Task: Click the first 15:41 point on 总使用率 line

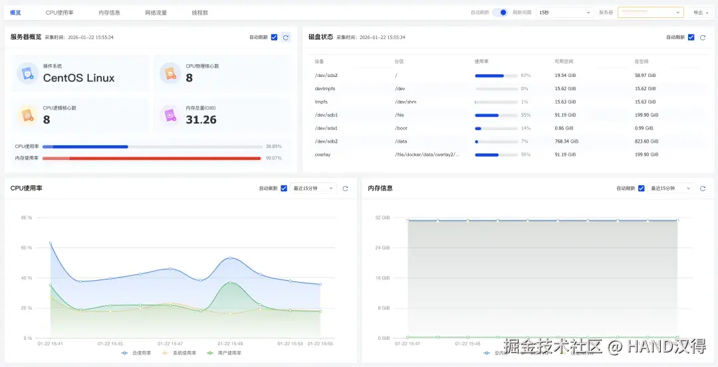Action: click(x=51, y=243)
